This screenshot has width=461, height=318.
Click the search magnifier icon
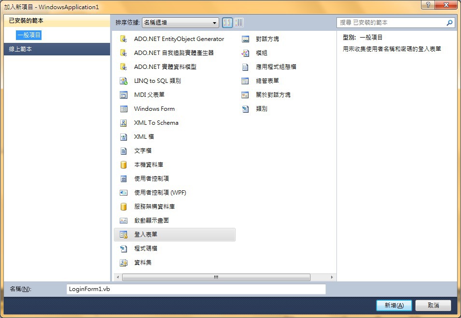click(449, 23)
